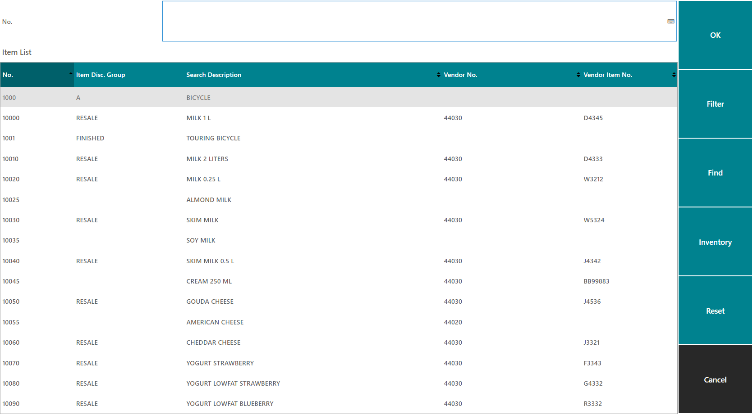Open Inventory from the side panel
753x414 pixels.
click(715, 242)
